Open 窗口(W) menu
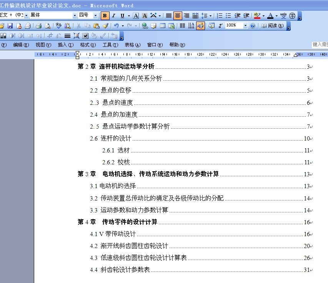Screen dimensions: 328x283 (x=155, y=45)
